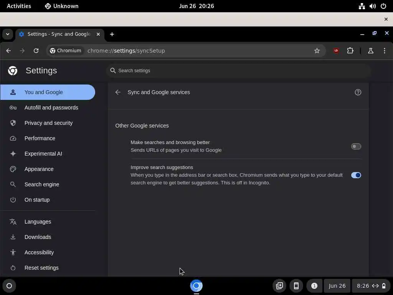Click the Chromium logo beside Settings
This screenshot has width=393, height=295.
[13, 71]
